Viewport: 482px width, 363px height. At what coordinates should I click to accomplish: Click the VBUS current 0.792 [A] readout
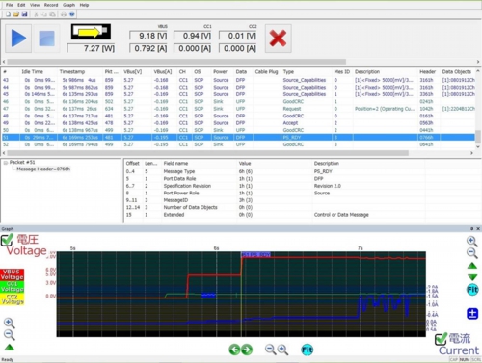[148, 48]
